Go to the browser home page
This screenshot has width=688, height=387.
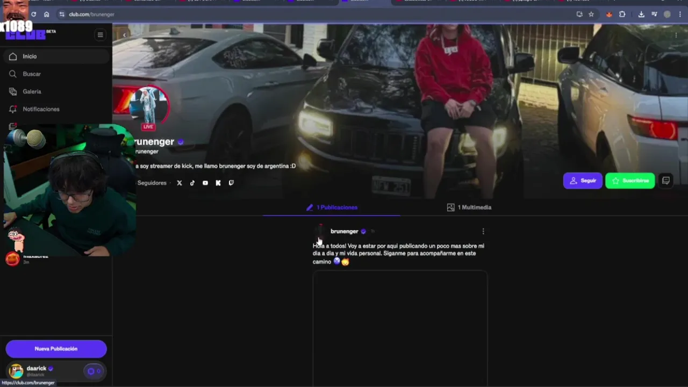[46, 15]
